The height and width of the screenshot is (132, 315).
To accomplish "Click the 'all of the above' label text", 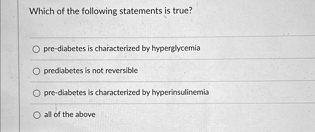I will 70,115.
